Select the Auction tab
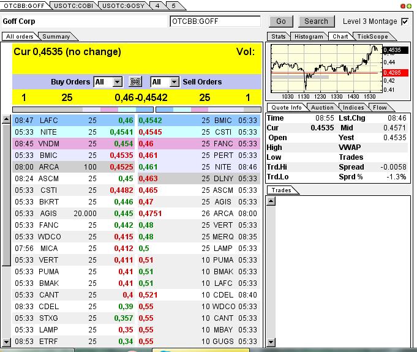417x352 pixels. (x=322, y=107)
